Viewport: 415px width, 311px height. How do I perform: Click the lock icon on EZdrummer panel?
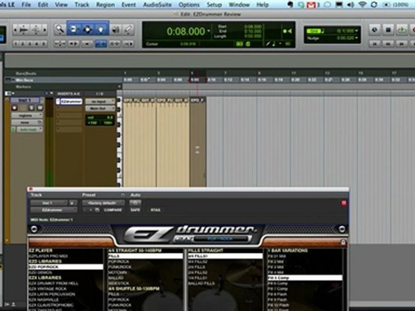click(x=343, y=242)
